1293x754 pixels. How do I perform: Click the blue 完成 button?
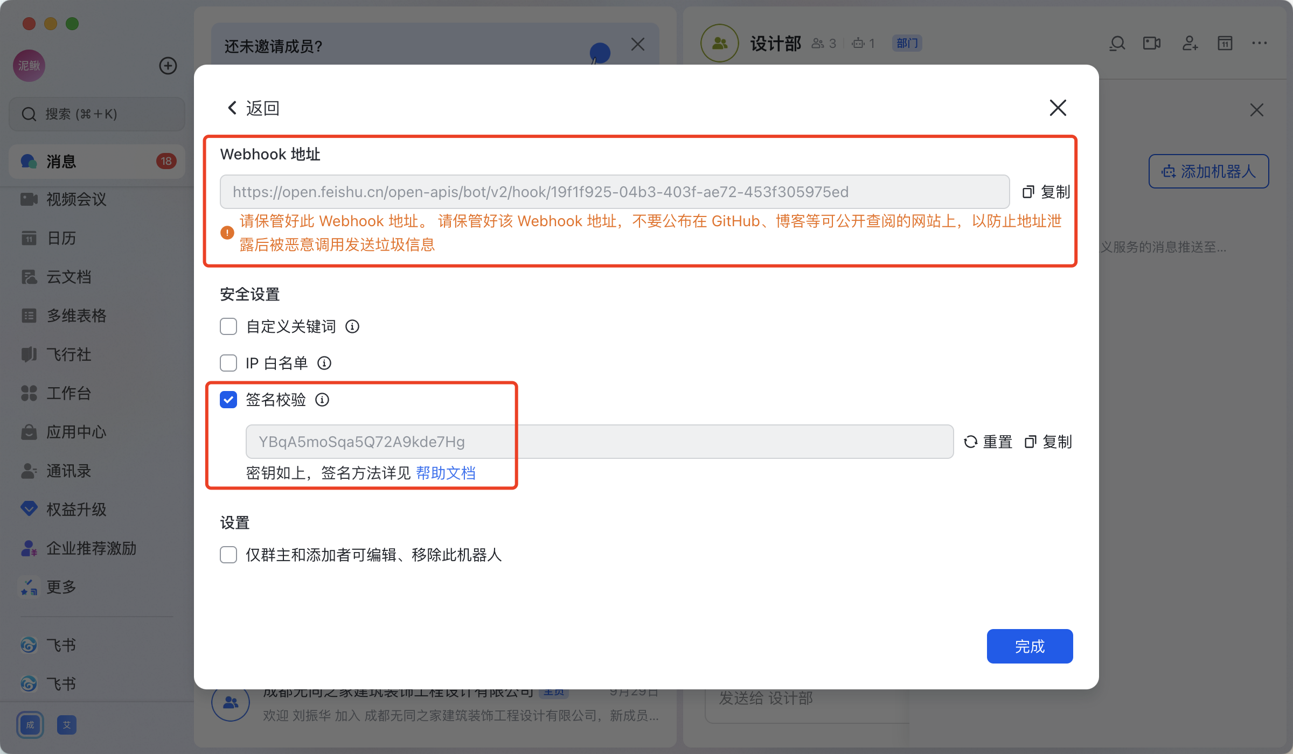[1030, 646]
